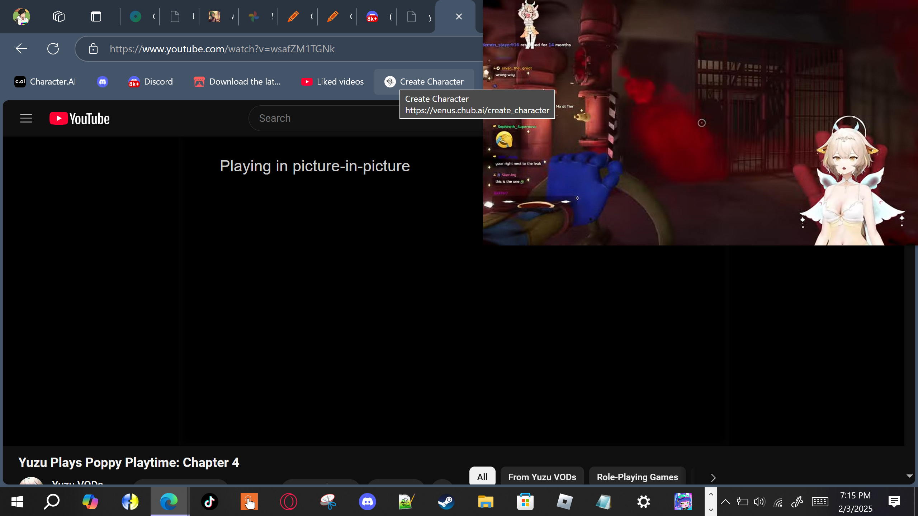Open the 'Download the lat...' bookmark
Viewport: 918px width, 516px height.
tap(237, 82)
